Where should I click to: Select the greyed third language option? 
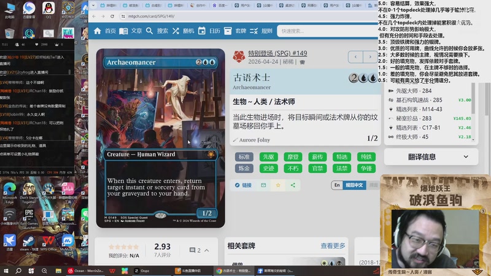pyautogui.click(x=373, y=185)
